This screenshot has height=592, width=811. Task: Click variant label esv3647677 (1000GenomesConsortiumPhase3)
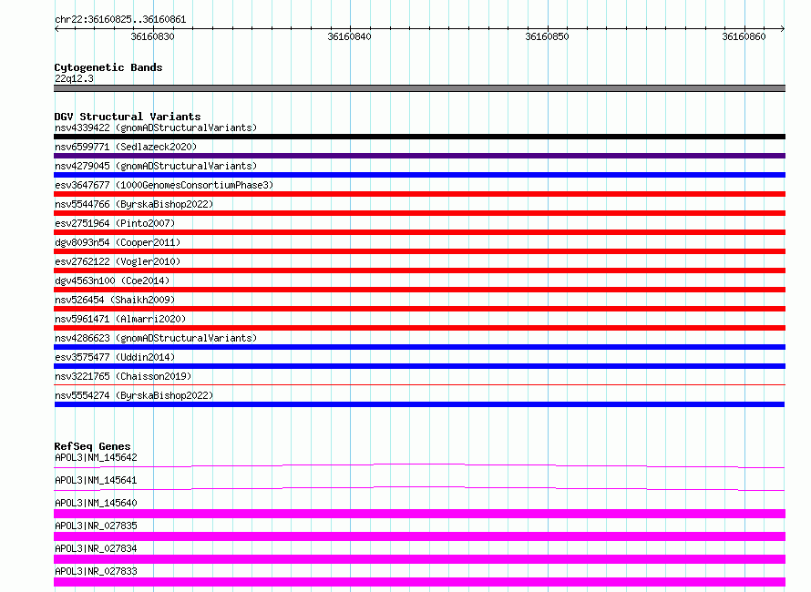[164, 185]
